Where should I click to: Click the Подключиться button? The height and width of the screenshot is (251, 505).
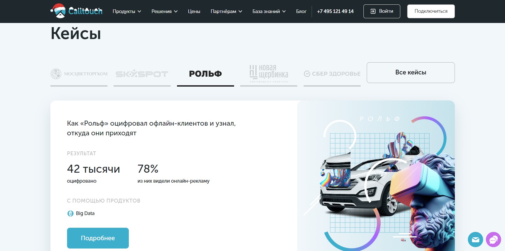coord(431,11)
